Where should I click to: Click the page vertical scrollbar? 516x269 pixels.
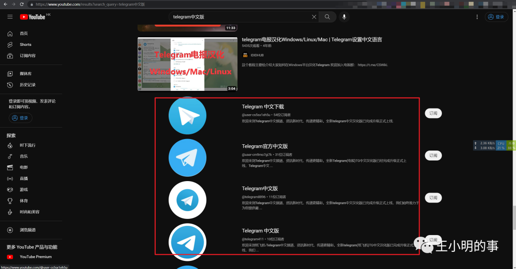click(x=514, y=218)
